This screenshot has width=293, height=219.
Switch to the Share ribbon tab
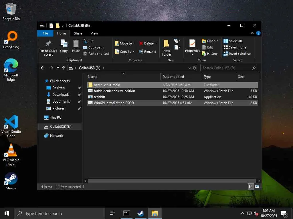coord(78,33)
